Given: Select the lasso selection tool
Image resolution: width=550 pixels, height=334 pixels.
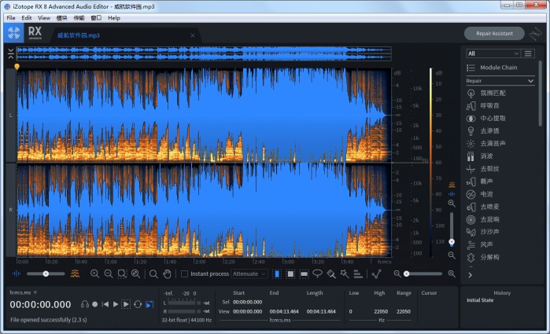Looking at the screenshot, I should (x=317, y=273).
